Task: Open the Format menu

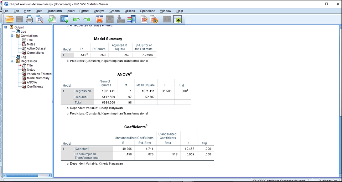Action: [84, 11]
